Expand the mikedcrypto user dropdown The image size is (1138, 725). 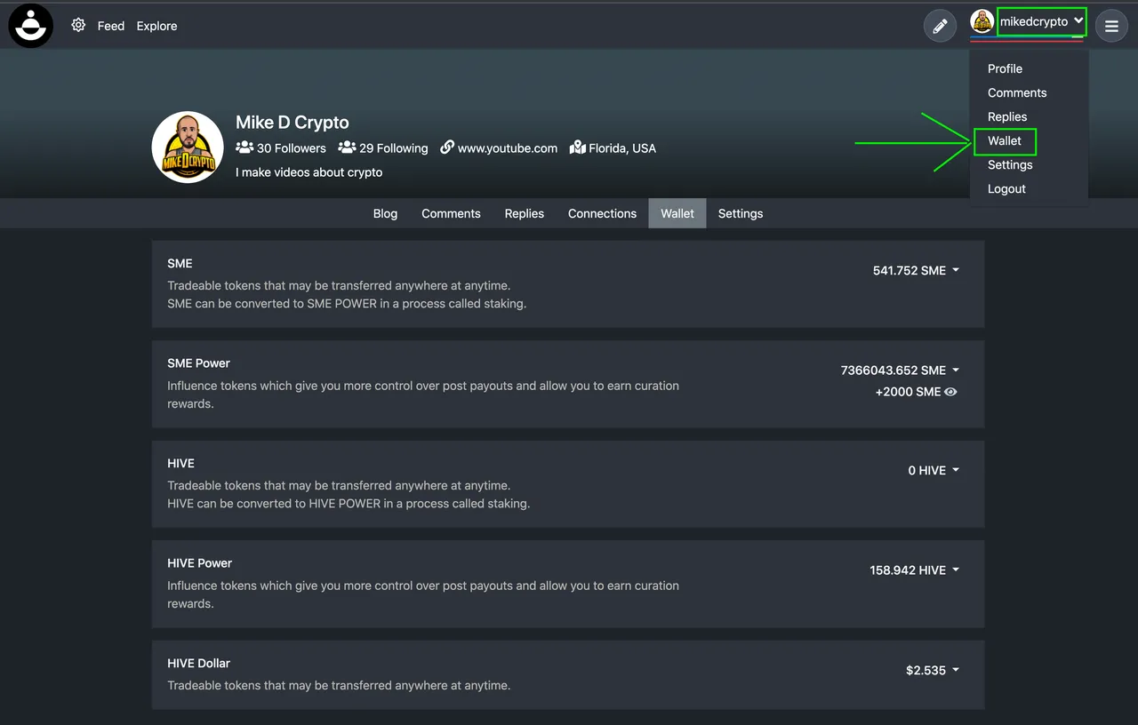tap(1041, 21)
